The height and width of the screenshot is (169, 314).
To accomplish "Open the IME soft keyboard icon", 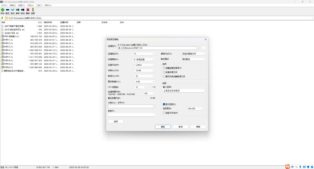I will (304, 167).
